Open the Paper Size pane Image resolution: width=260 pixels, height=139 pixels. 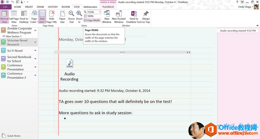pyautogui.click(x=62, y=16)
